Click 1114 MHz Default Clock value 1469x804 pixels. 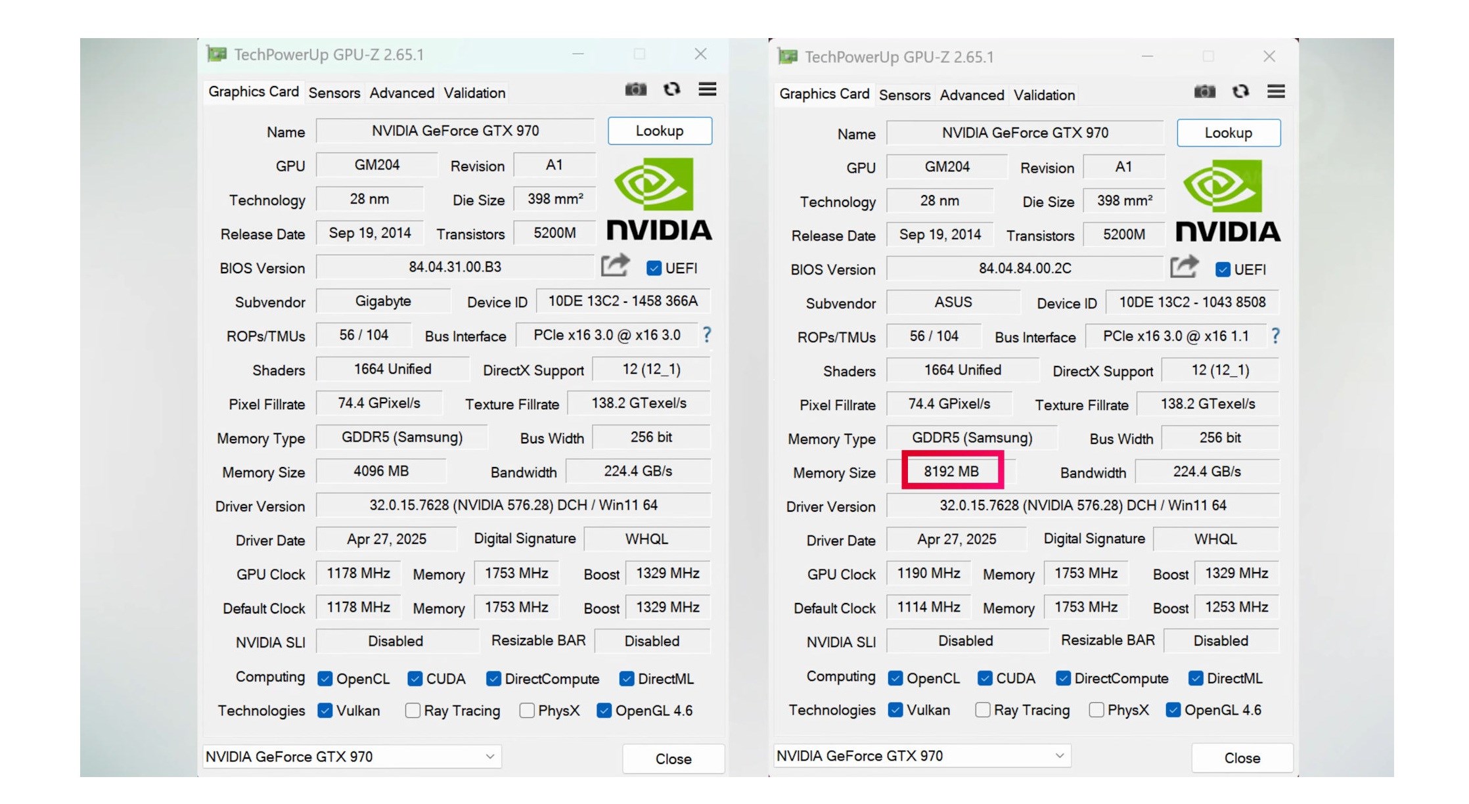tap(929, 607)
